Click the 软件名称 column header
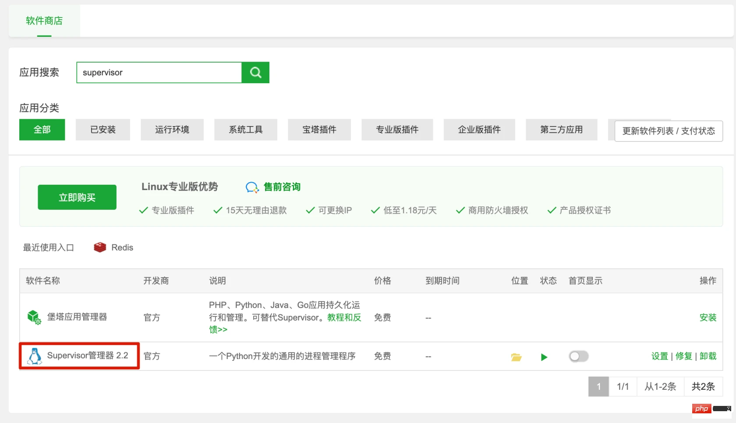The image size is (736, 423). (x=43, y=281)
